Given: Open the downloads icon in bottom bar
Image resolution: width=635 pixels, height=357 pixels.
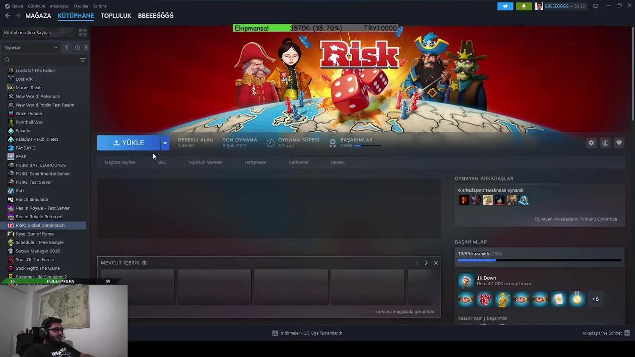Looking at the screenshot, I should click(x=275, y=333).
